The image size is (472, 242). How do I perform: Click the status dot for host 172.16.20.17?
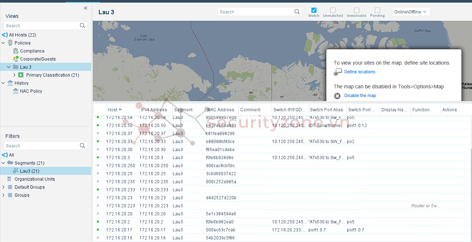(98, 230)
